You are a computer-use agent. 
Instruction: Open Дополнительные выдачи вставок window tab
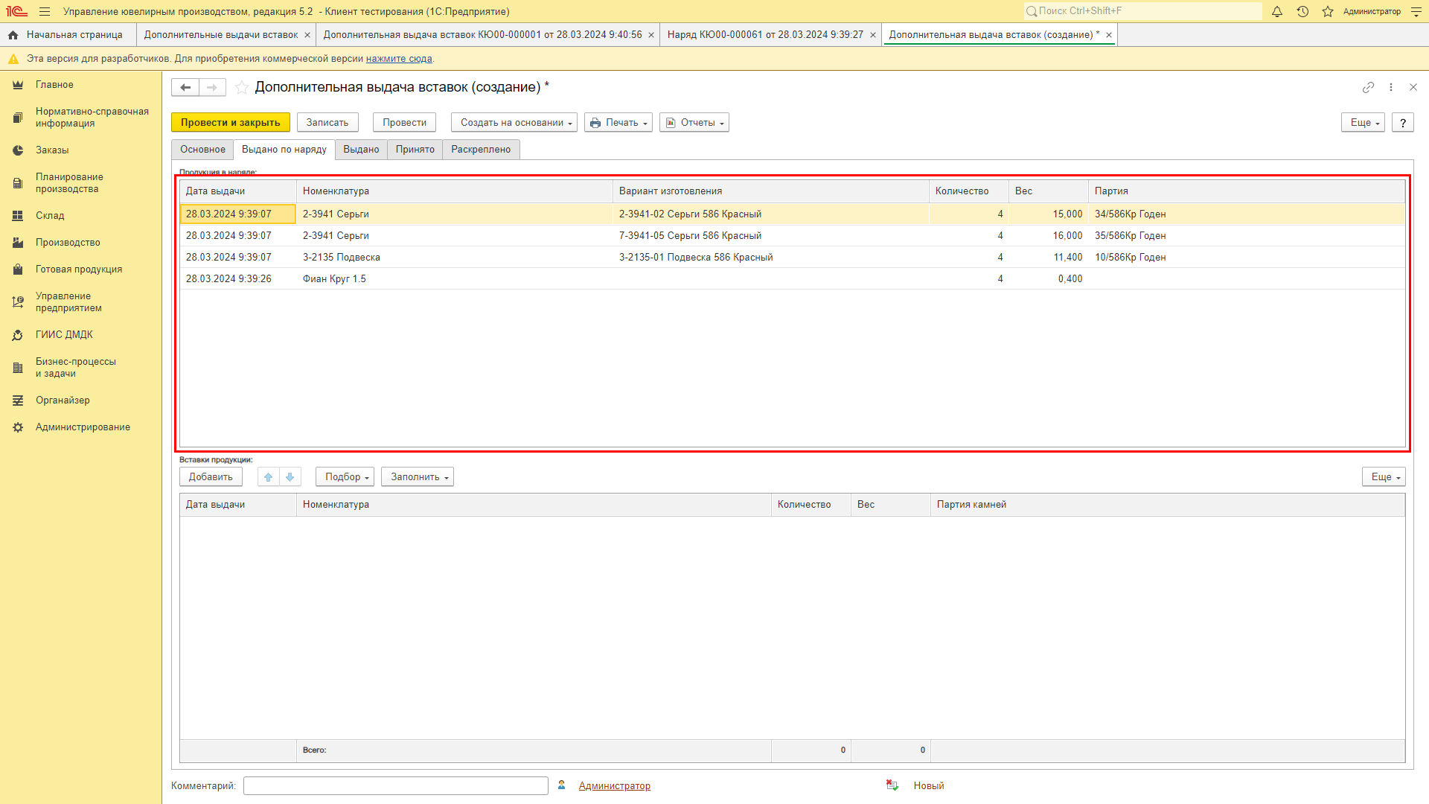[221, 35]
